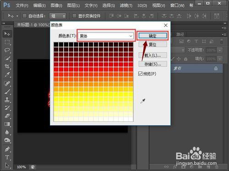Open the 图层(L) menu
The image size is (229, 171).
(x=73, y=6)
